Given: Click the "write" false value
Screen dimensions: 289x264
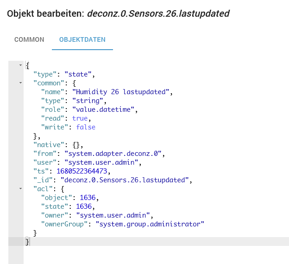Looking at the screenshot, I should (86, 127).
